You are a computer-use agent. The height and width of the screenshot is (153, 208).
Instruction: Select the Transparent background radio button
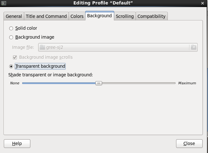(11, 66)
